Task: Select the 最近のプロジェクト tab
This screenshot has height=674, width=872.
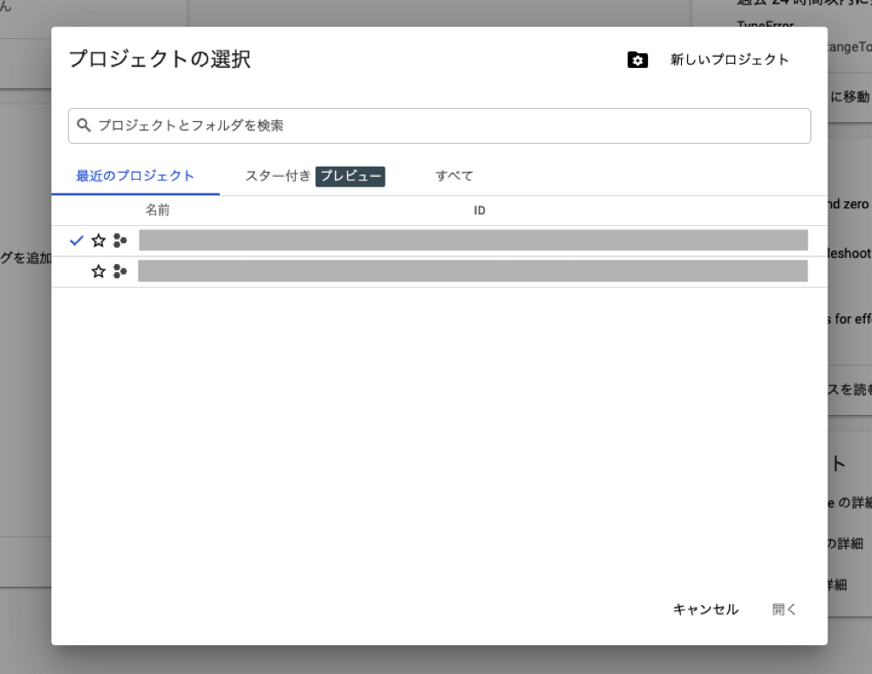Action: [x=134, y=175]
